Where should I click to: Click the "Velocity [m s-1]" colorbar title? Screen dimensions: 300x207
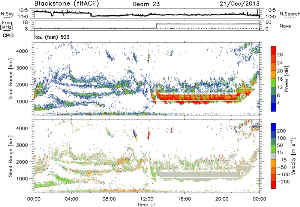[294, 155]
